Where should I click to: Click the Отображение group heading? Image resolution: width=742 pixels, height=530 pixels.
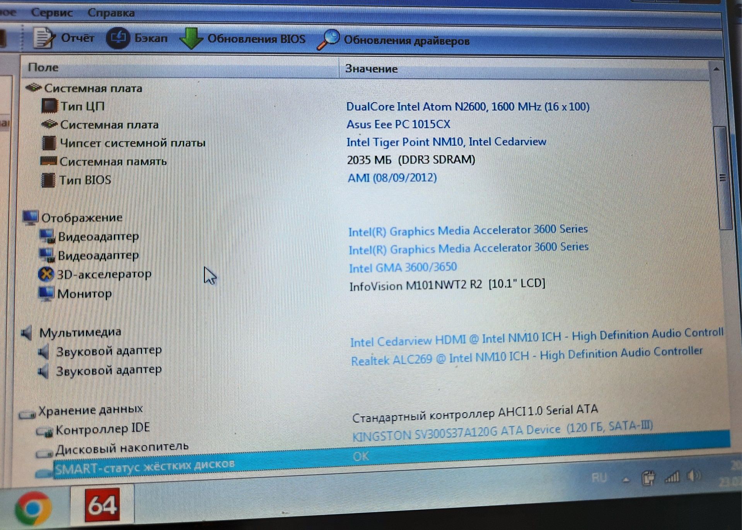coord(82,217)
